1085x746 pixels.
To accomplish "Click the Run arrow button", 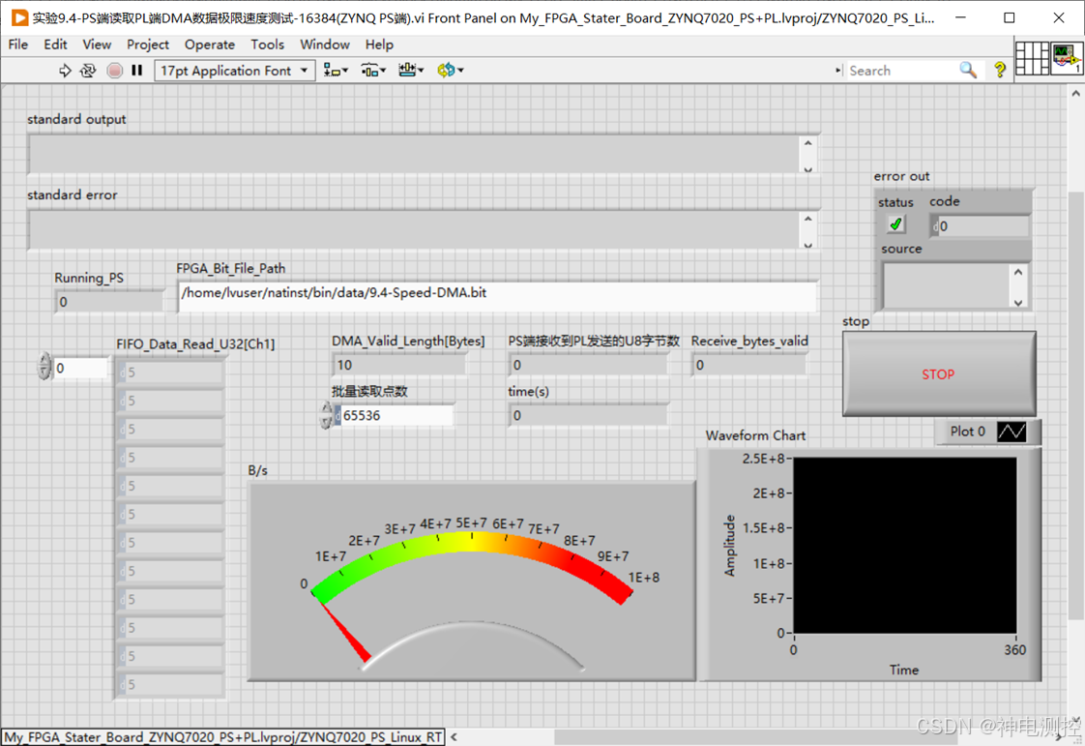I will pyautogui.click(x=65, y=70).
